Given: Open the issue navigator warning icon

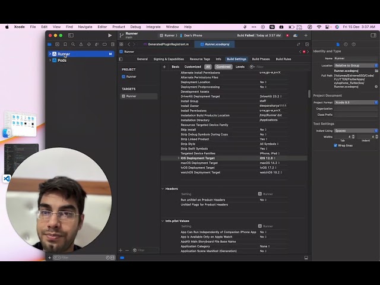Looking at the screenshot, I should pos(81,45).
